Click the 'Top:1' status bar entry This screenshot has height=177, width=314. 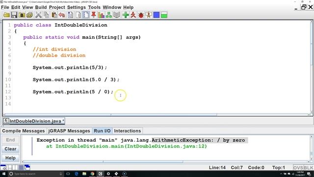point(279,168)
